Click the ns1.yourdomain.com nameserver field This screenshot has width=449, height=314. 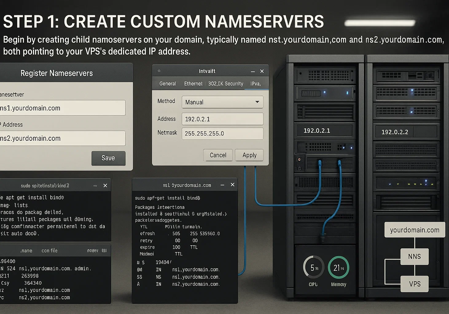[63, 108]
